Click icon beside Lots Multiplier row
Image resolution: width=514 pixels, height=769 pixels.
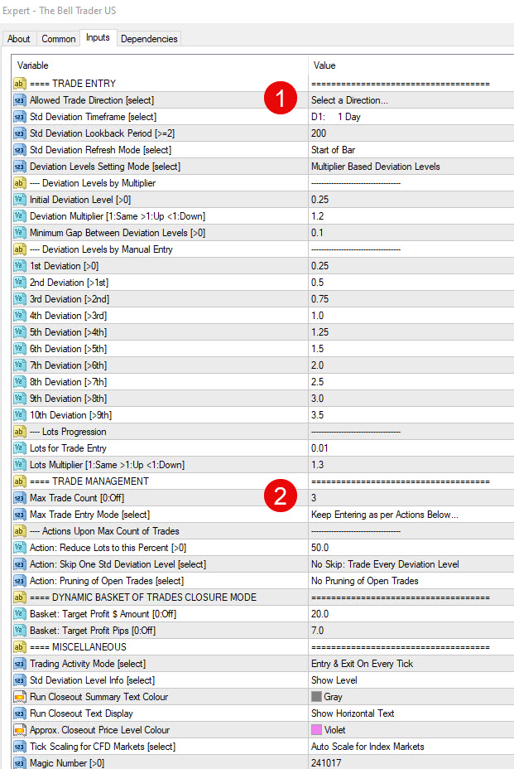coord(19,465)
